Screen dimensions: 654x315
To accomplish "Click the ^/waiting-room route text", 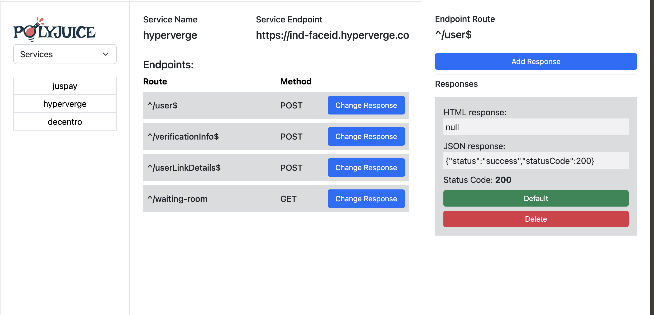I will 178,199.
